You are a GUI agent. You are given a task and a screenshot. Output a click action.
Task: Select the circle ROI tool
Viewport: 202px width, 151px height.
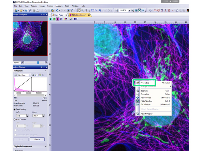[159, 11]
